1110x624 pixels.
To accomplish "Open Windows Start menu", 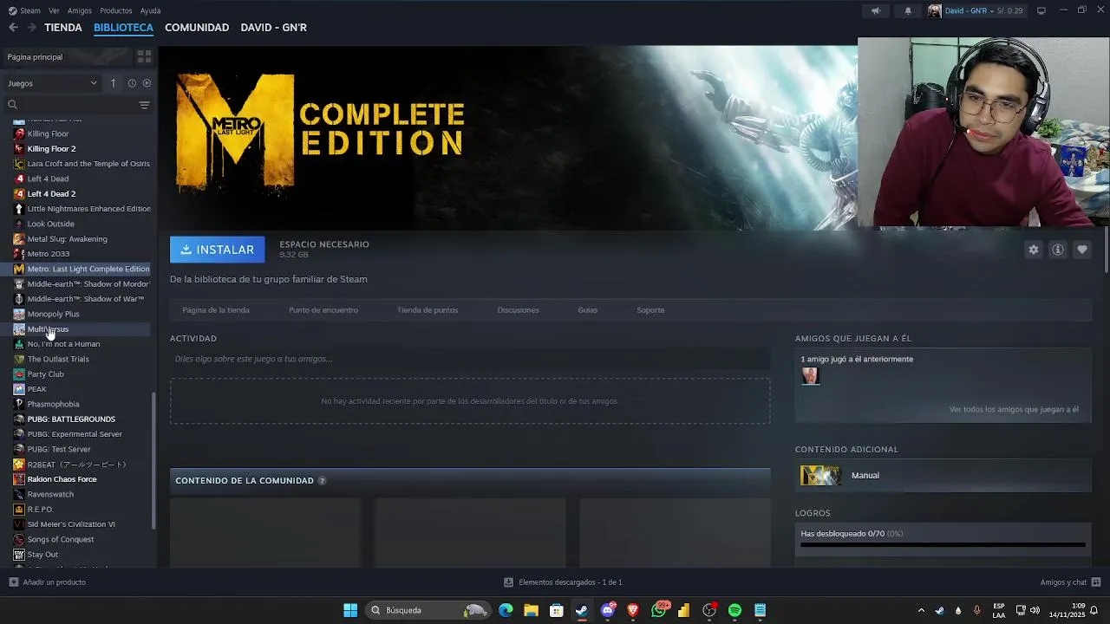I will pos(350,610).
